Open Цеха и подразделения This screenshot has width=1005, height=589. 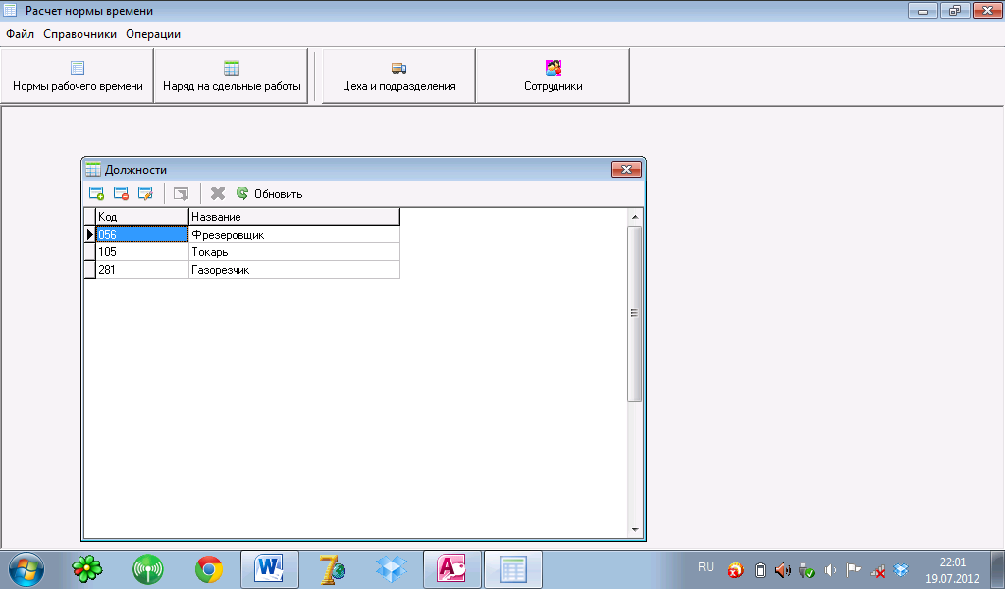tap(398, 76)
